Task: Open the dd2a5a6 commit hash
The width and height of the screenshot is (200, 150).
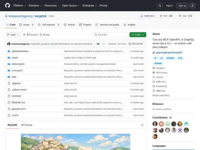Action: [x=112, y=44]
